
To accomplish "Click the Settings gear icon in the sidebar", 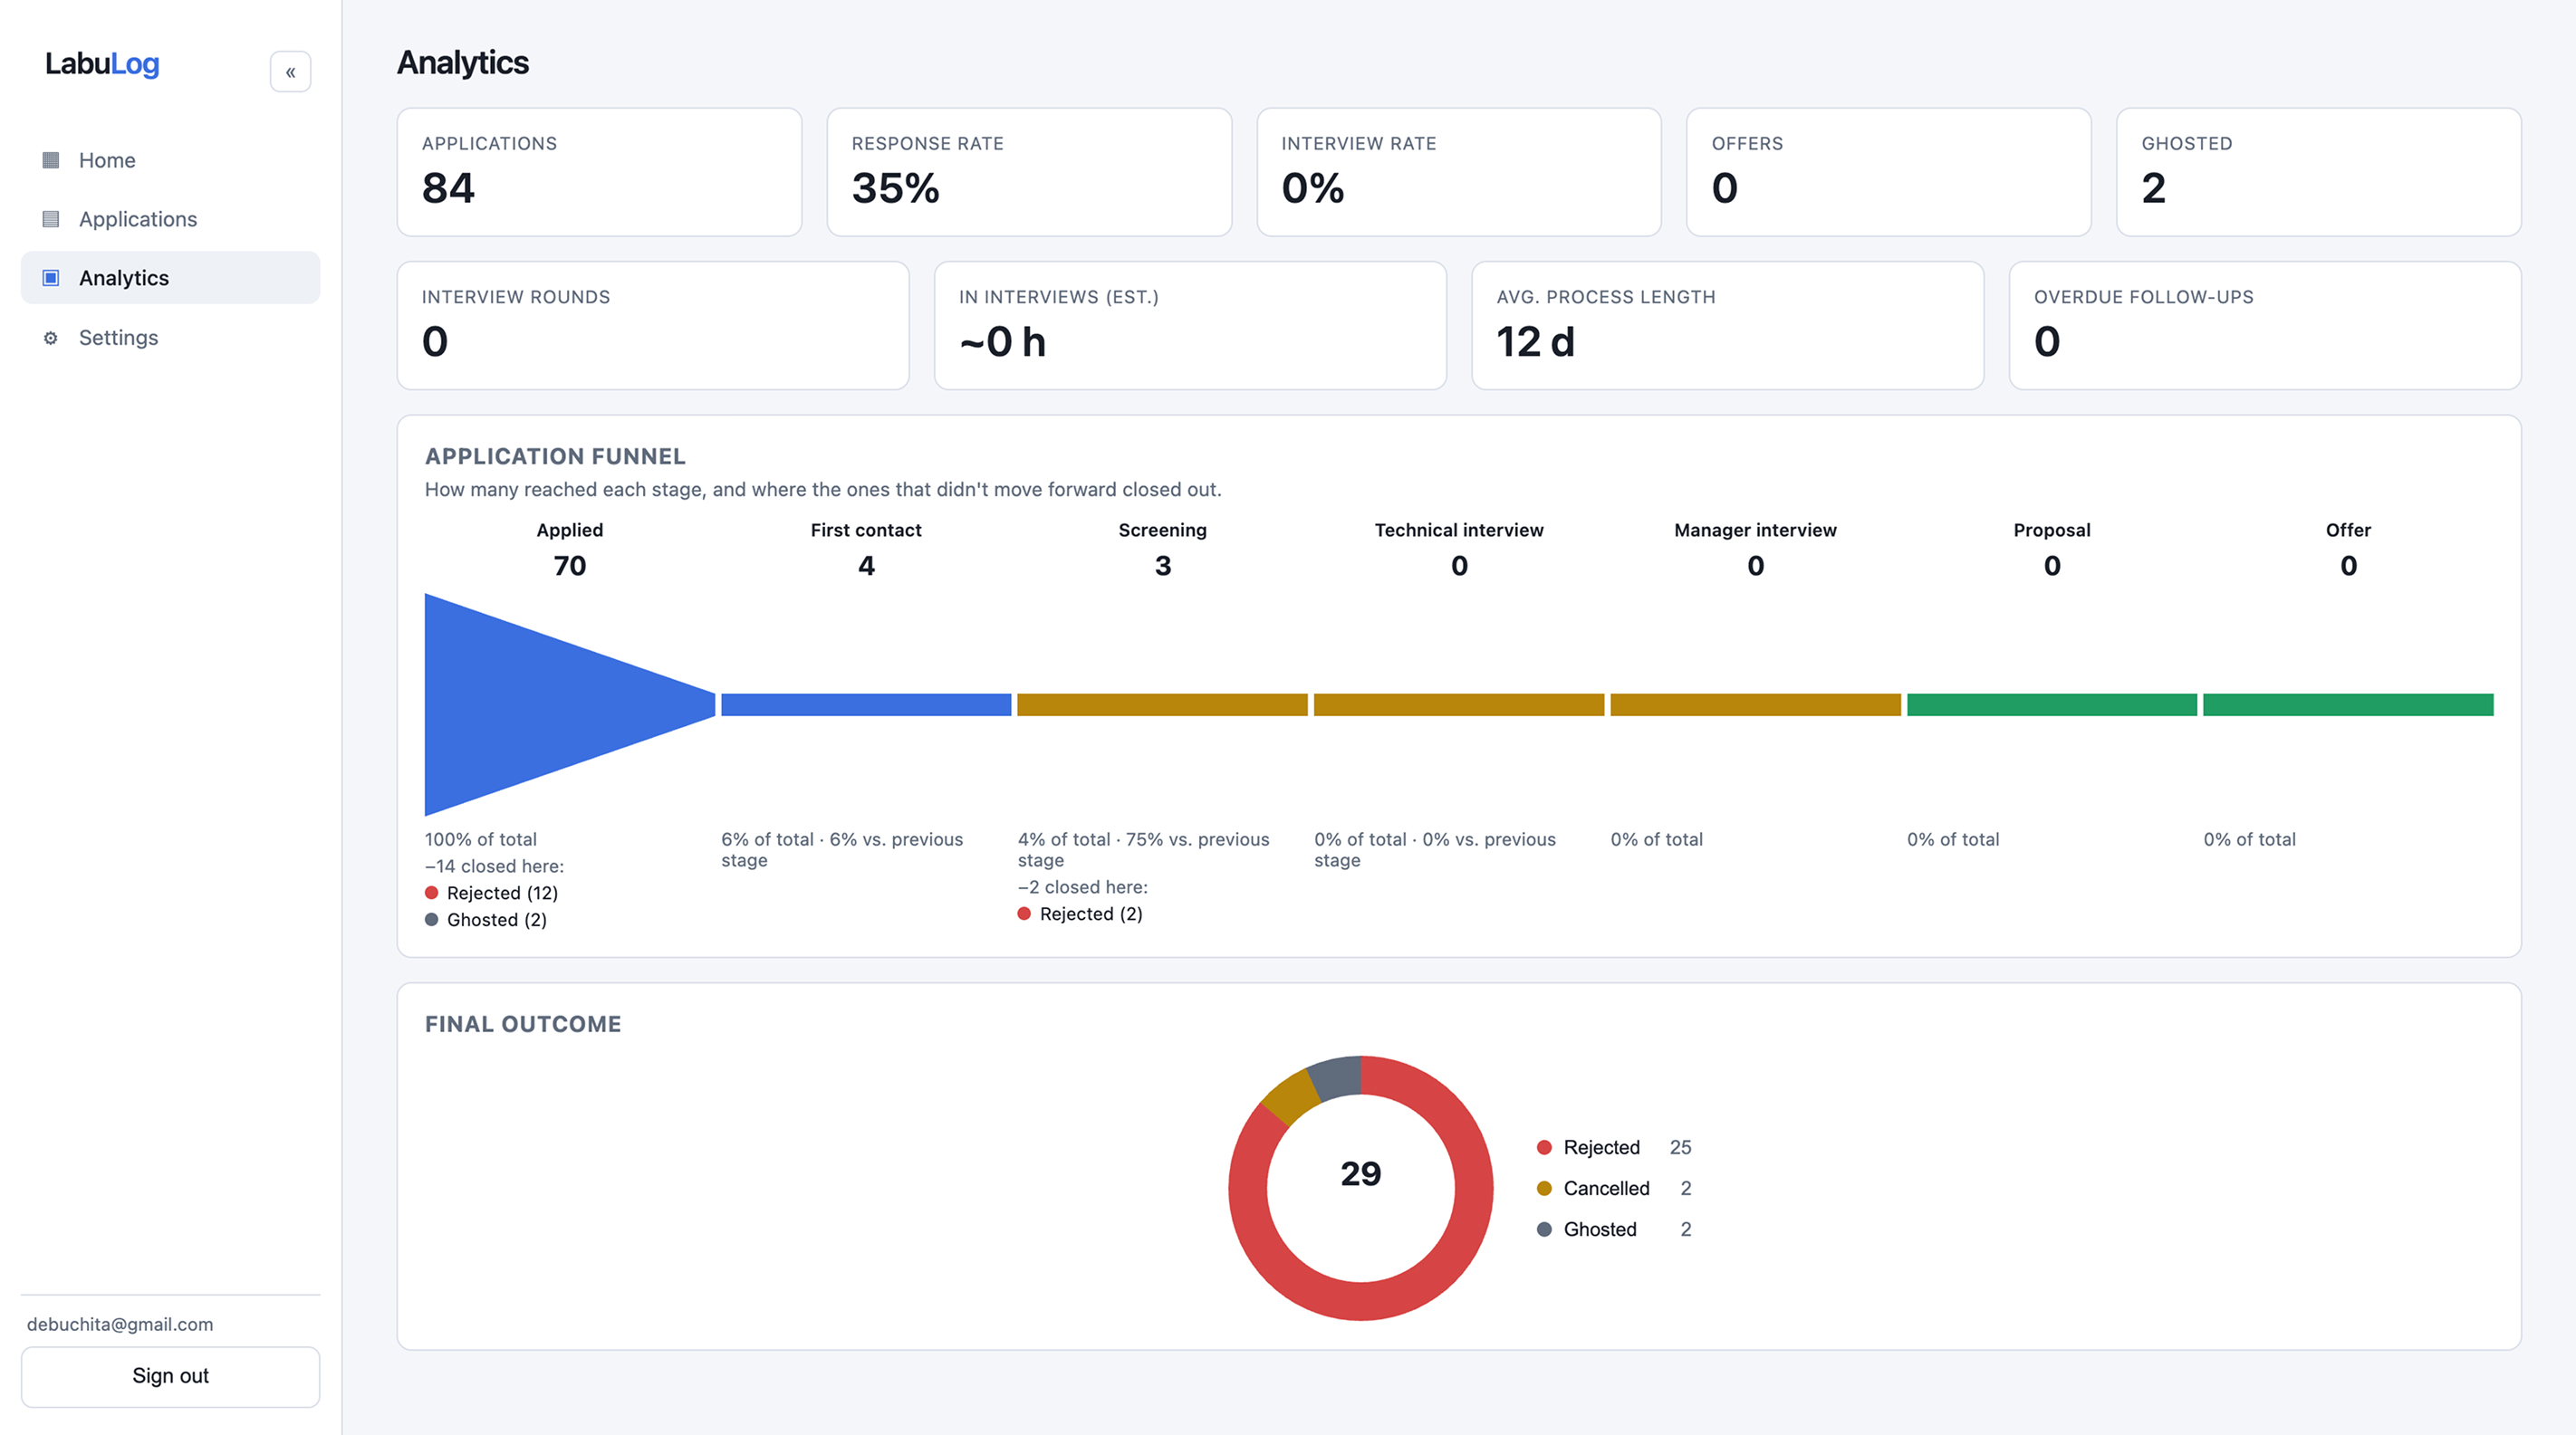I will [x=51, y=338].
